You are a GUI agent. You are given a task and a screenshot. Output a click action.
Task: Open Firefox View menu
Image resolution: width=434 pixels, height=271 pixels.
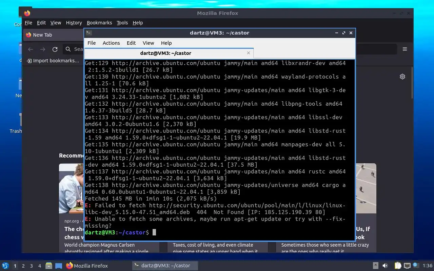[56, 23]
